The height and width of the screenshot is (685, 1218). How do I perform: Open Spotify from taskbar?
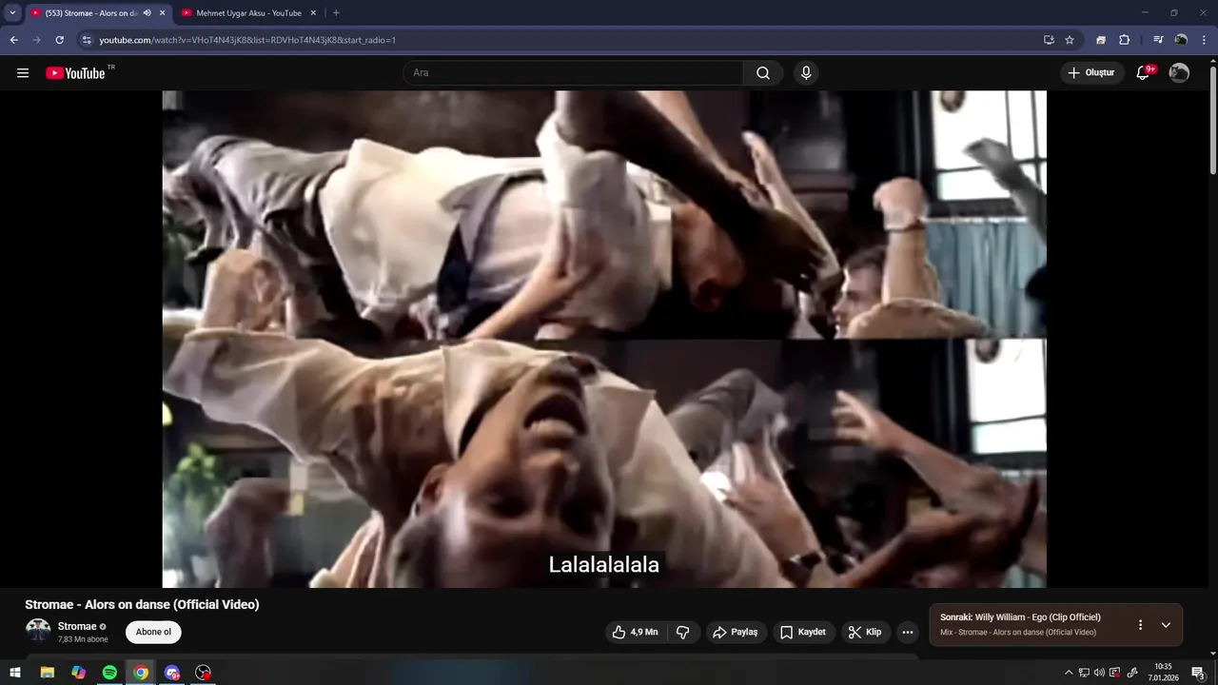click(x=109, y=673)
